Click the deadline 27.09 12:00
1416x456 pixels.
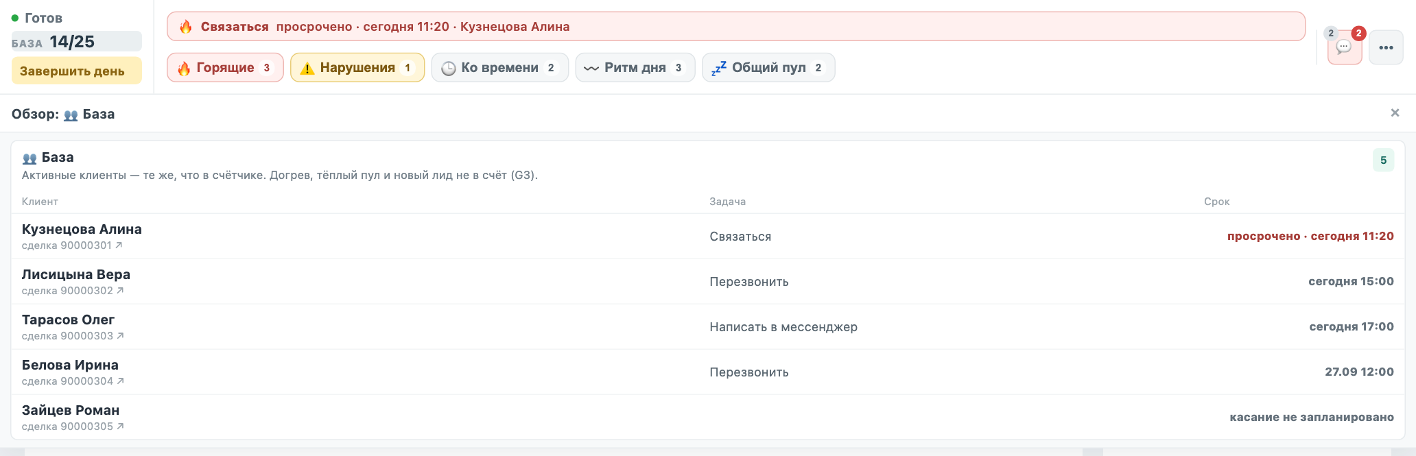[x=1359, y=372]
